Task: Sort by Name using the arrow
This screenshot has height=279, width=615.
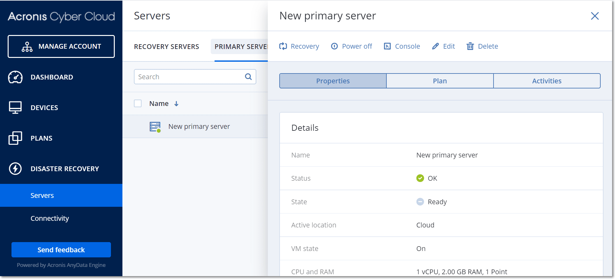Action: point(176,104)
